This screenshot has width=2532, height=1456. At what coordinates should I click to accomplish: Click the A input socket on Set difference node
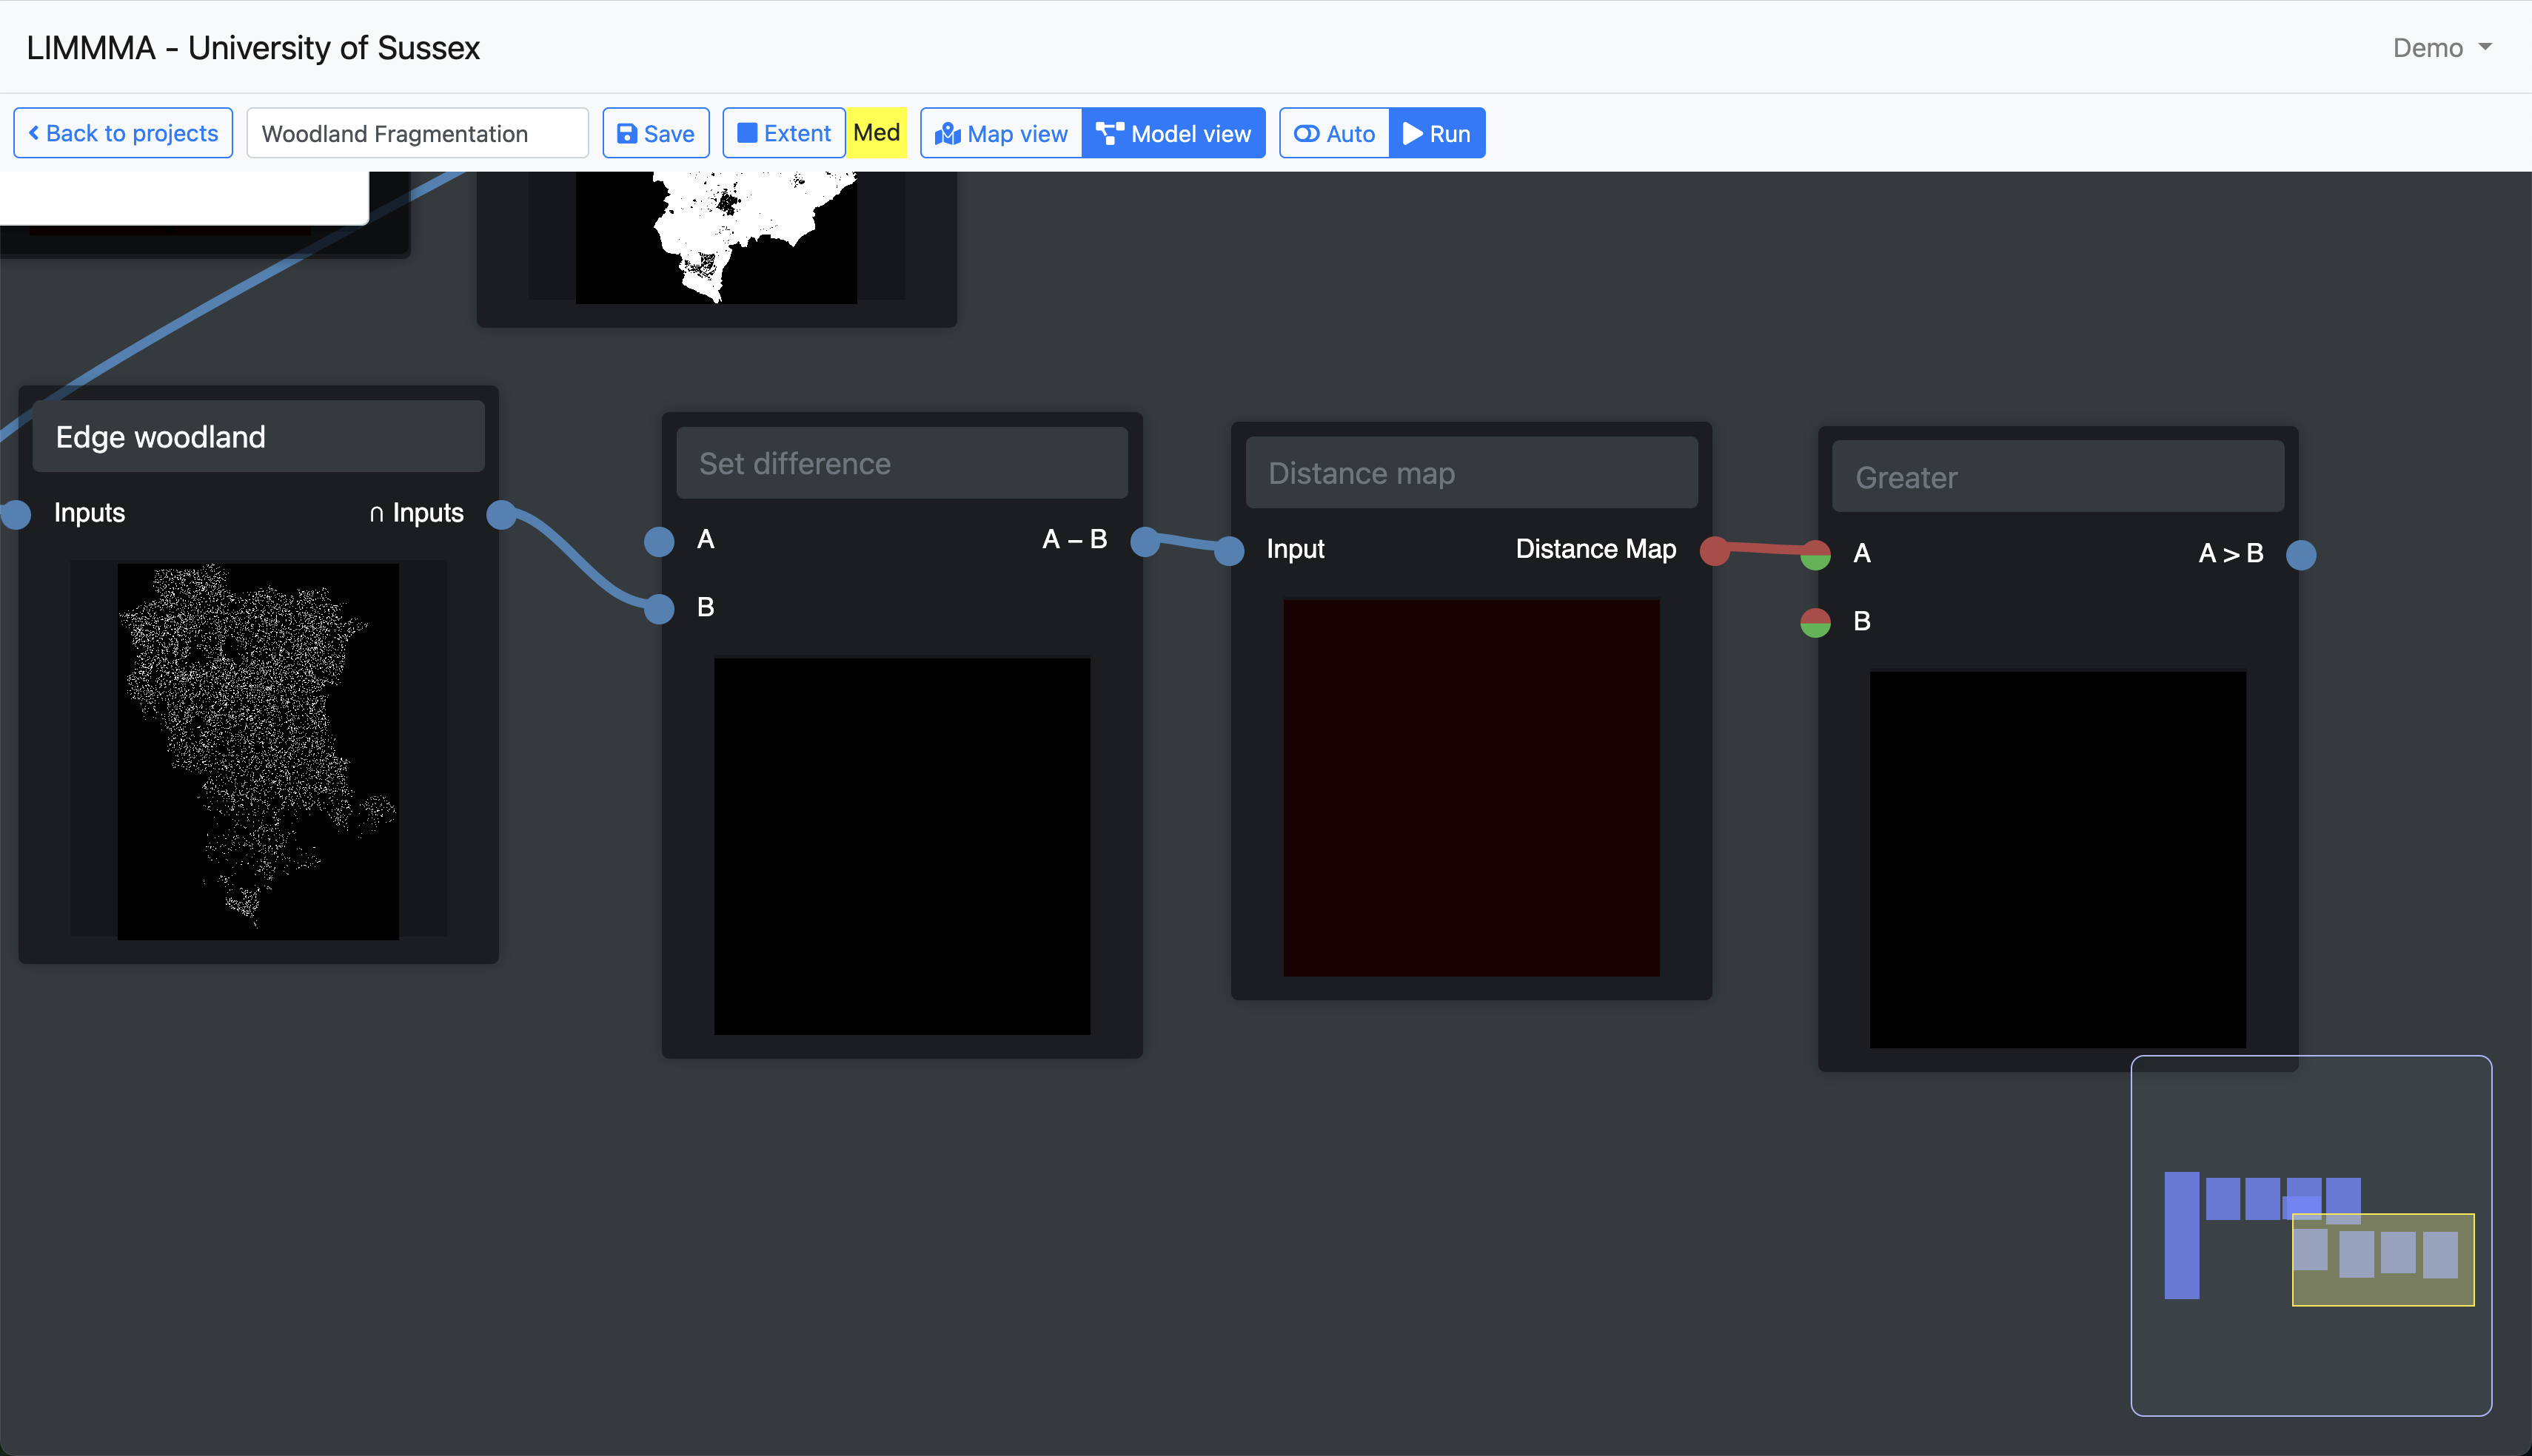[x=659, y=541]
